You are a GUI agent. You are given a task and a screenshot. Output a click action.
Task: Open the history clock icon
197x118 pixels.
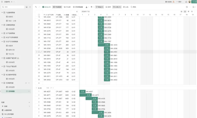point(187,7)
